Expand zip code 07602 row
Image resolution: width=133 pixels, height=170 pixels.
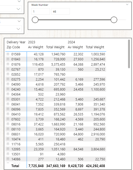coord(8,119)
